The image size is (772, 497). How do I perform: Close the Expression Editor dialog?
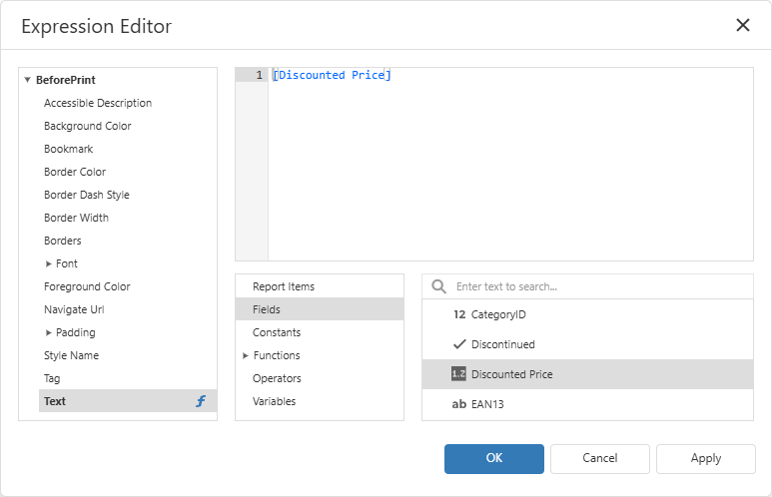click(x=742, y=25)
